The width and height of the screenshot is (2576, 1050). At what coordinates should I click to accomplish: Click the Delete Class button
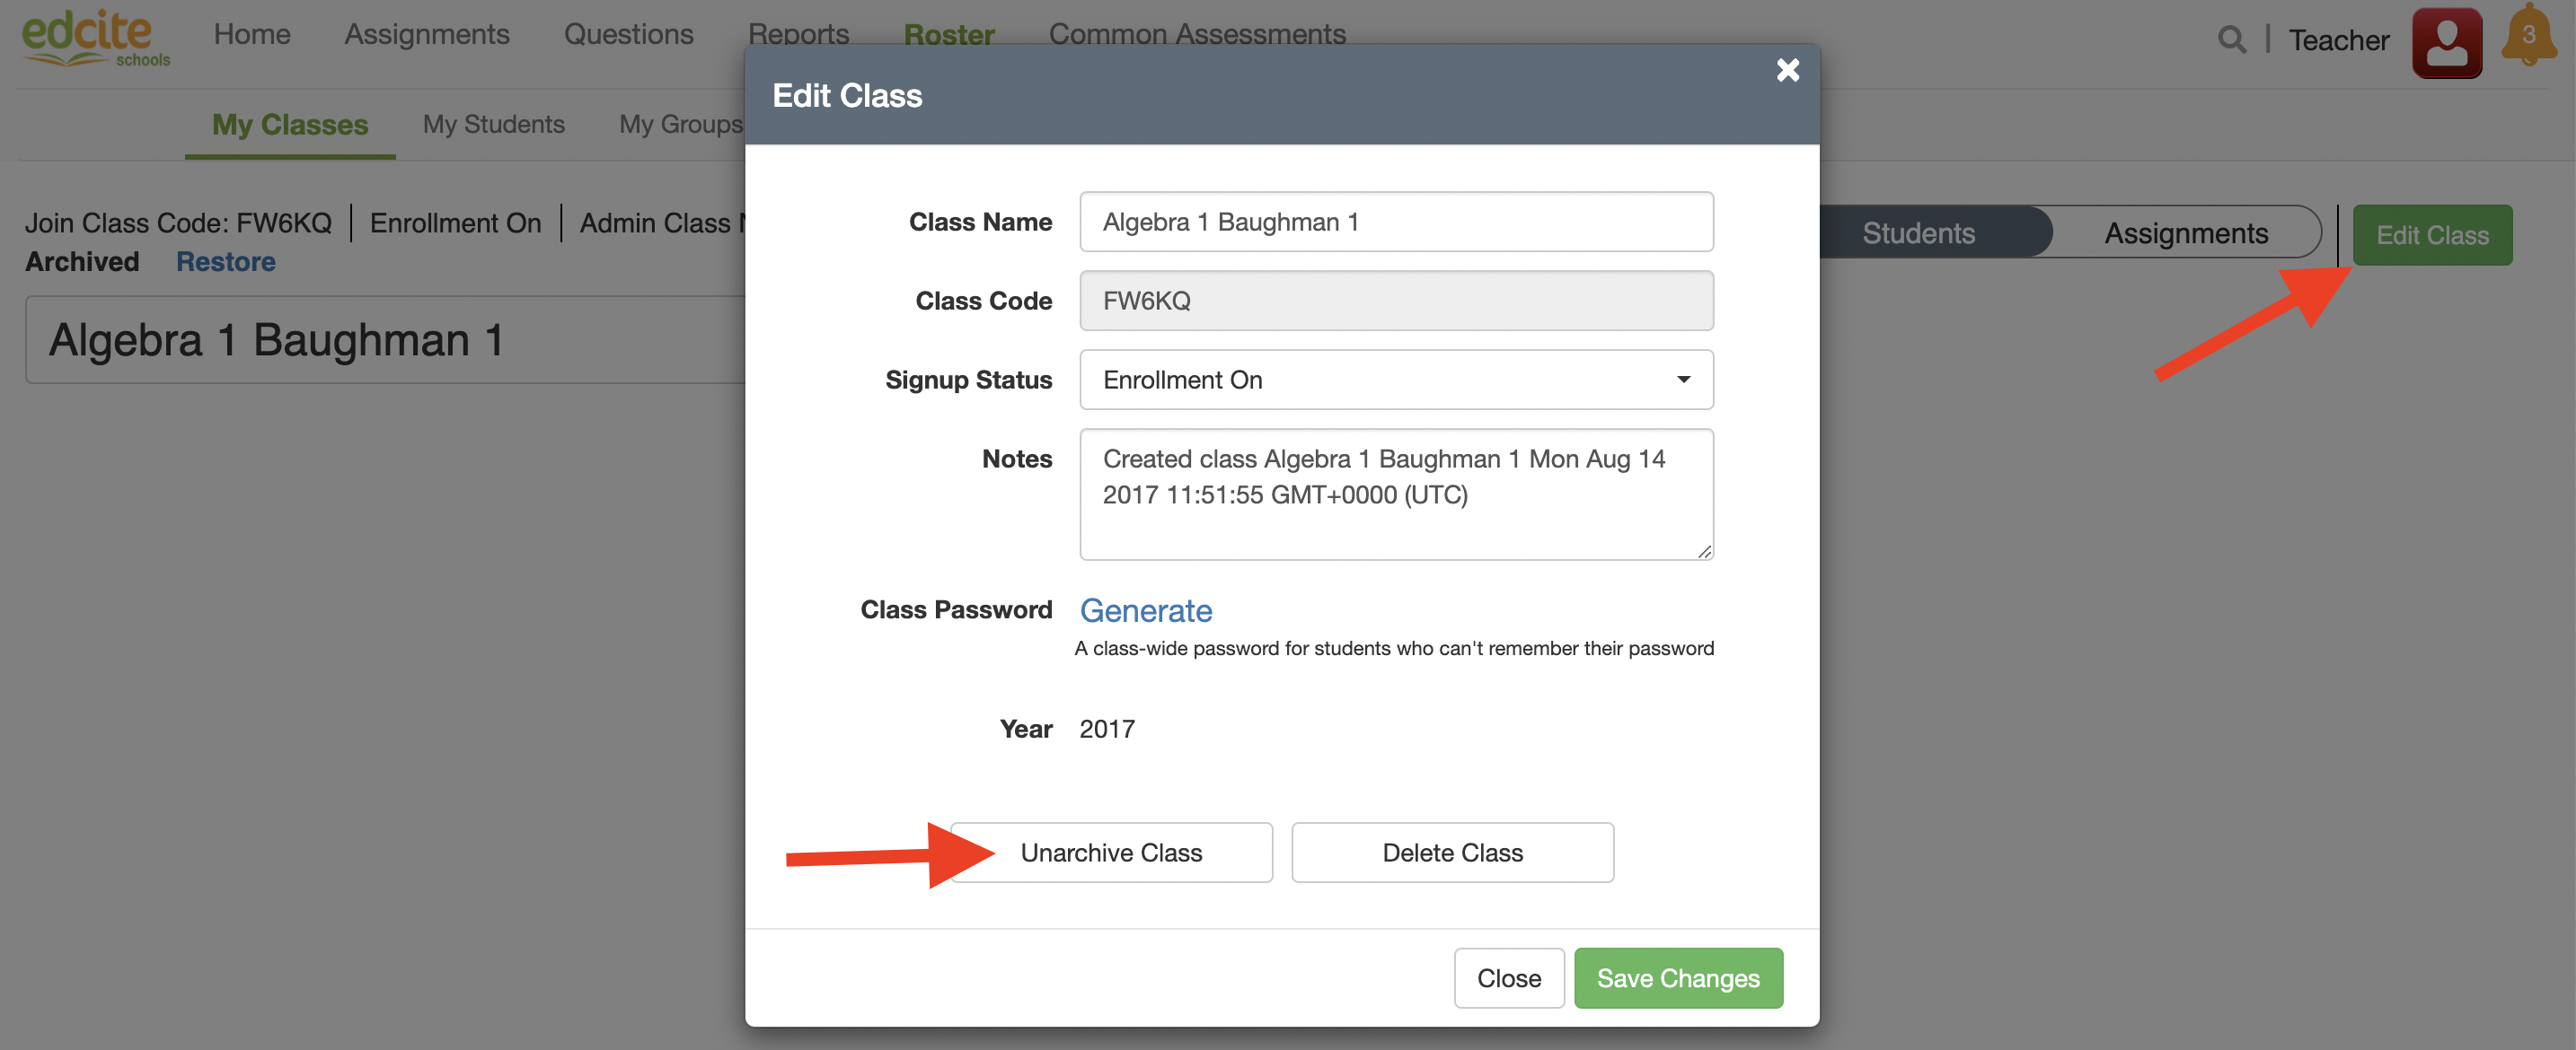pyautogui.click(x=1452, y=853)
